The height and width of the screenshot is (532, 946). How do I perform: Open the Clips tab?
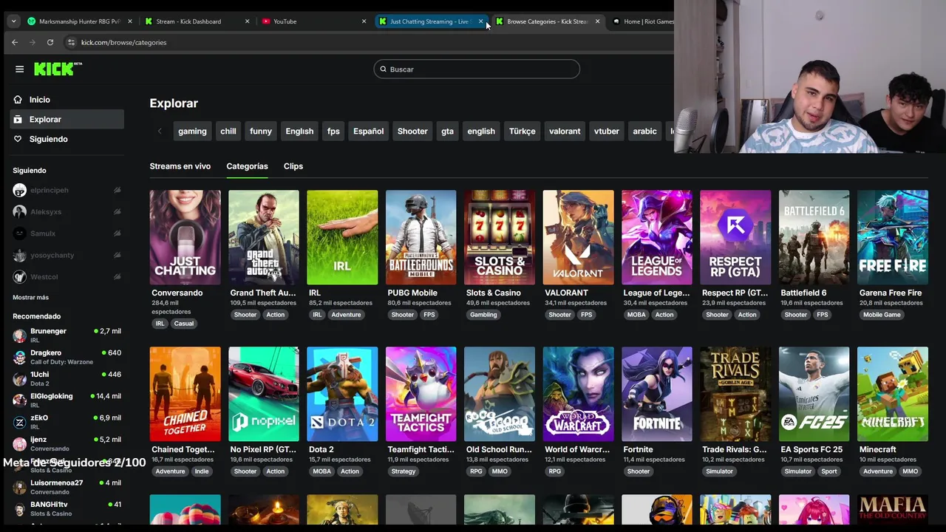point(293,166)
